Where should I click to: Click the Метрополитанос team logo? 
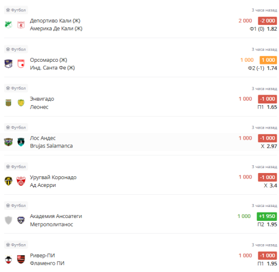(21, 220)
